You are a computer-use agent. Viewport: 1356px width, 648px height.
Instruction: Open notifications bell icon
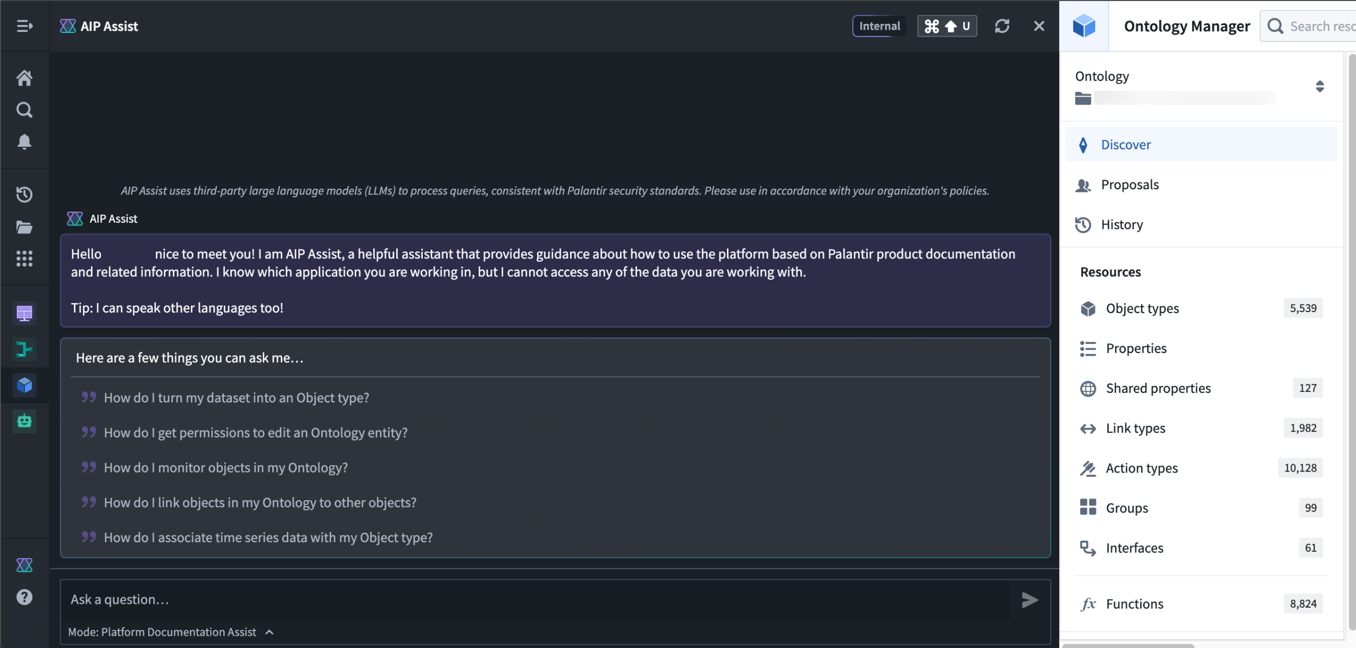point(24,142)
